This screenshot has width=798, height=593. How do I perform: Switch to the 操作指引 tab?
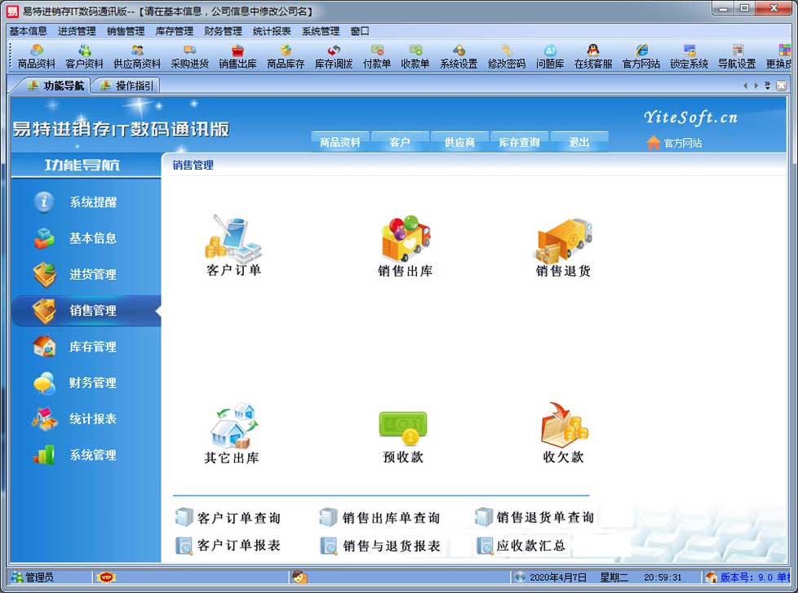tap(126, 86)
